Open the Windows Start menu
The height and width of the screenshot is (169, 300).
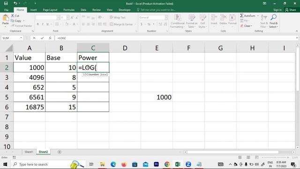pyautogui.click(x=5, y=164)
